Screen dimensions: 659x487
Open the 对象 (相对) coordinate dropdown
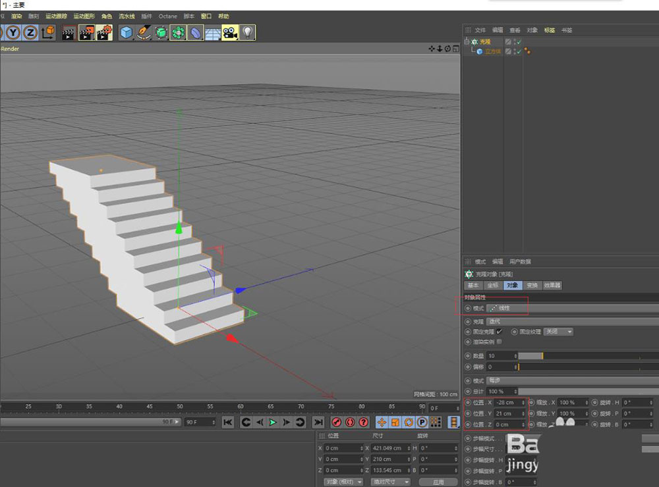344,482
